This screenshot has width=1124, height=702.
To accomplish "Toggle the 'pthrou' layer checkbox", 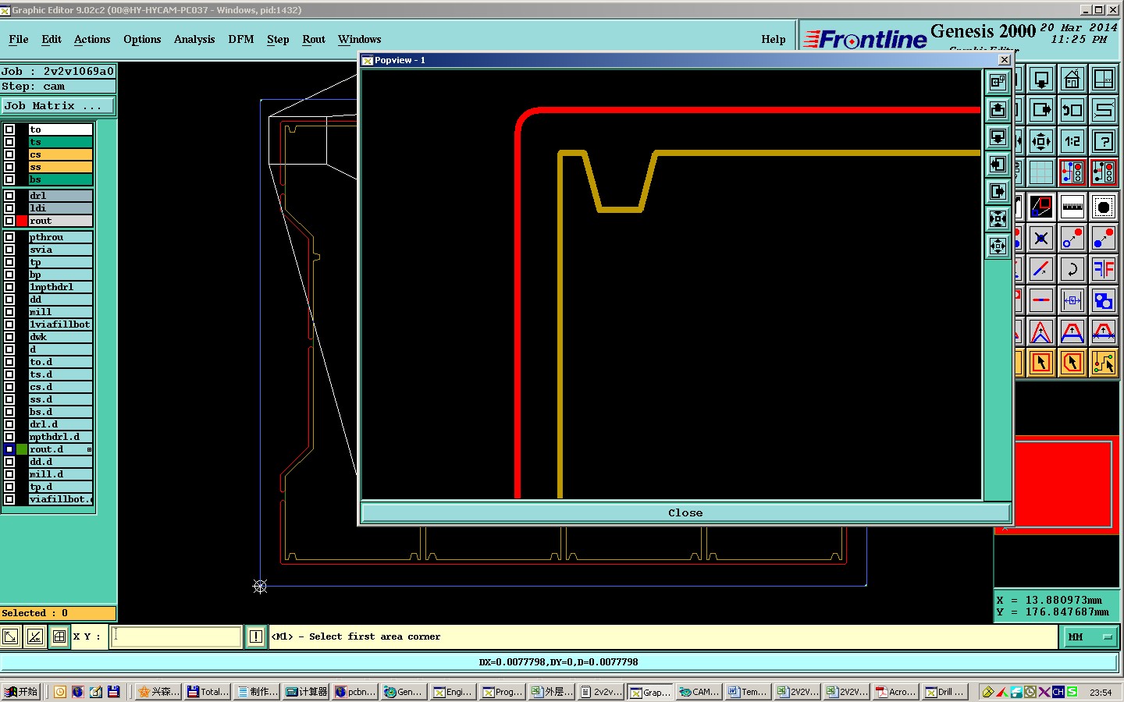I will point(9,237).
